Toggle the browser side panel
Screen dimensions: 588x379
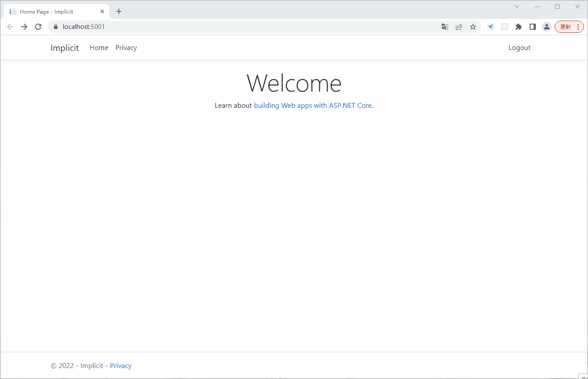(533, 27)
